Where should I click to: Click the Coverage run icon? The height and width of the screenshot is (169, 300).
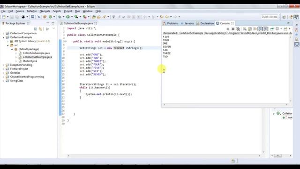[x=76, y=17]
